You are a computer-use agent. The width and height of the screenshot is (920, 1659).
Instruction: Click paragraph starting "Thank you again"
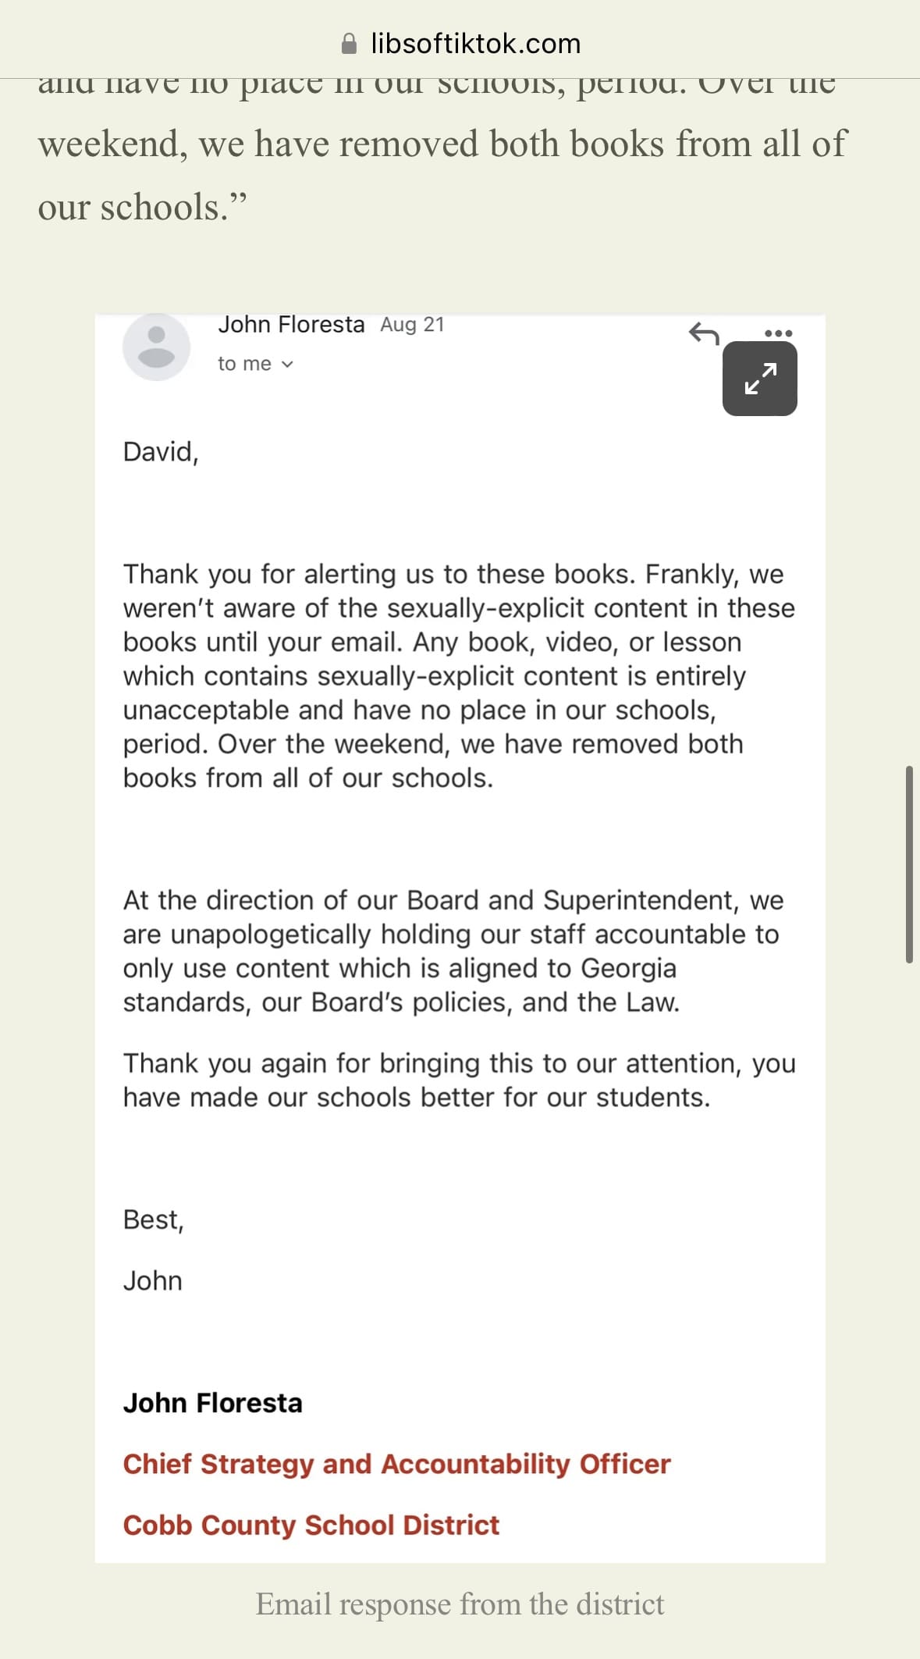click(x=459, y=1080)
